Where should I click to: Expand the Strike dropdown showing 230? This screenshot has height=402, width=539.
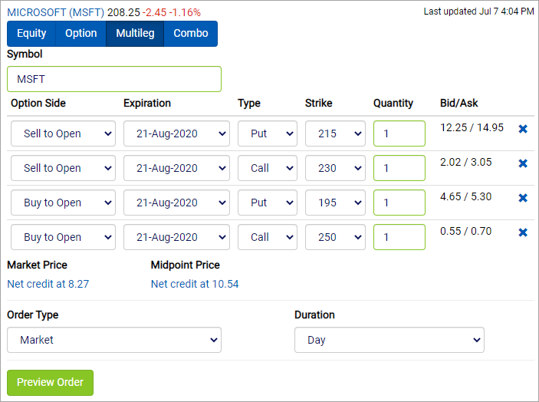(x=335, y=168)
